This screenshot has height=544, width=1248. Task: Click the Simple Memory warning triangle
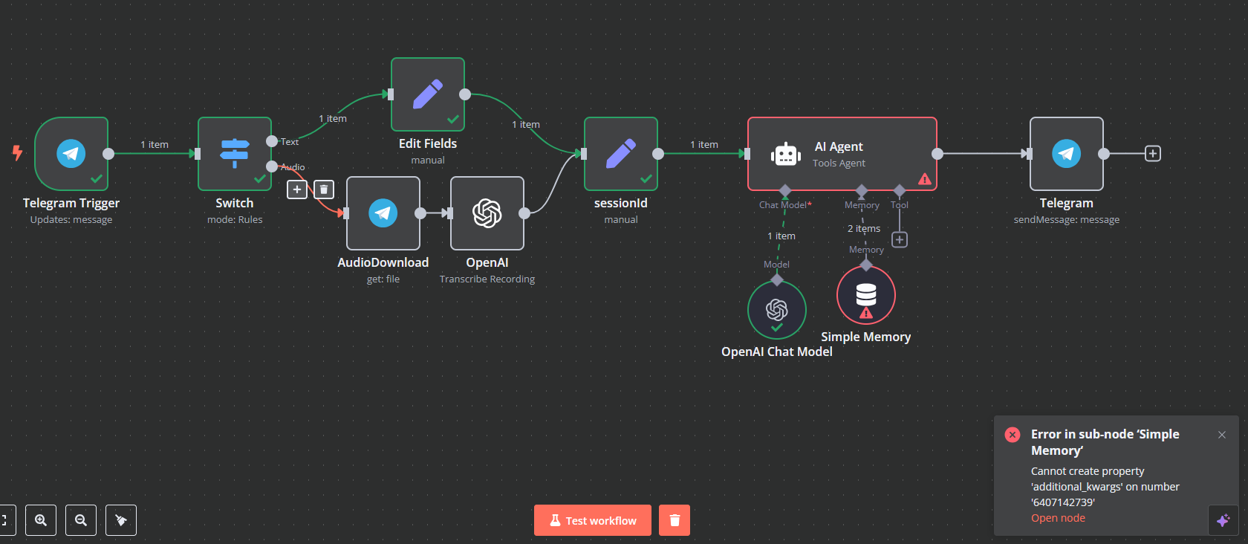point(866,314)
